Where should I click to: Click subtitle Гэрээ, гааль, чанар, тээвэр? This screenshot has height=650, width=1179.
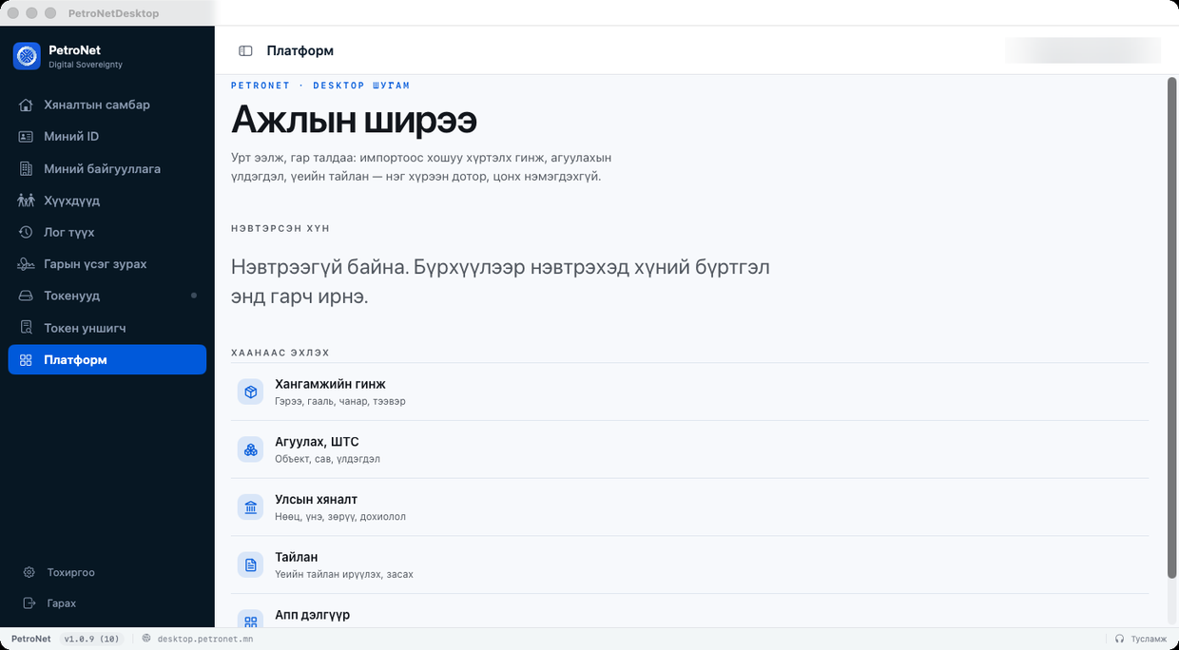point(340,402)
